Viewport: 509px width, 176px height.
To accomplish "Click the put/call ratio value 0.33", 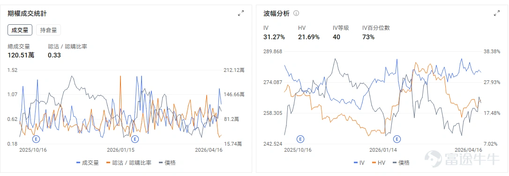I will tap(54, 55).
